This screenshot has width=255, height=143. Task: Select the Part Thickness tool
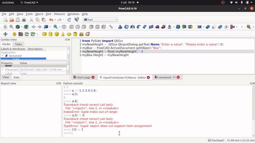tap(178, 27)
